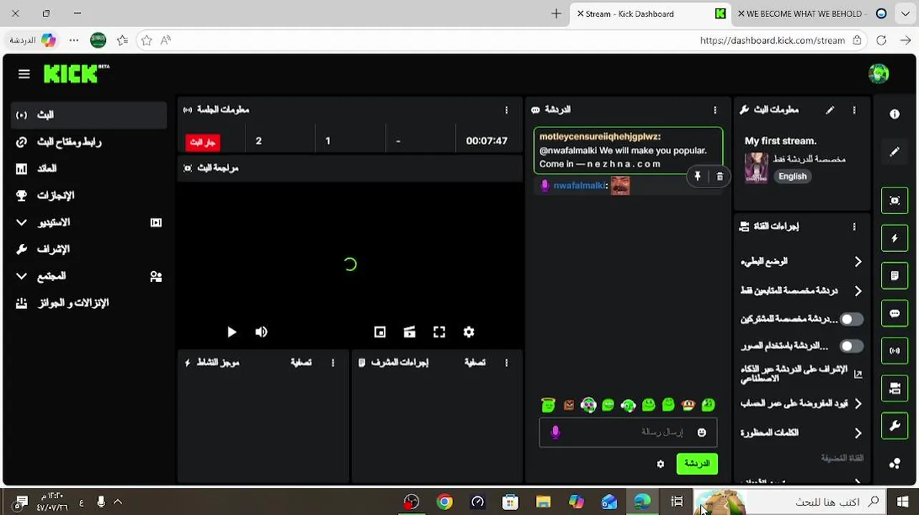Enable mini player in the stream preview

(x=380, y=332)
